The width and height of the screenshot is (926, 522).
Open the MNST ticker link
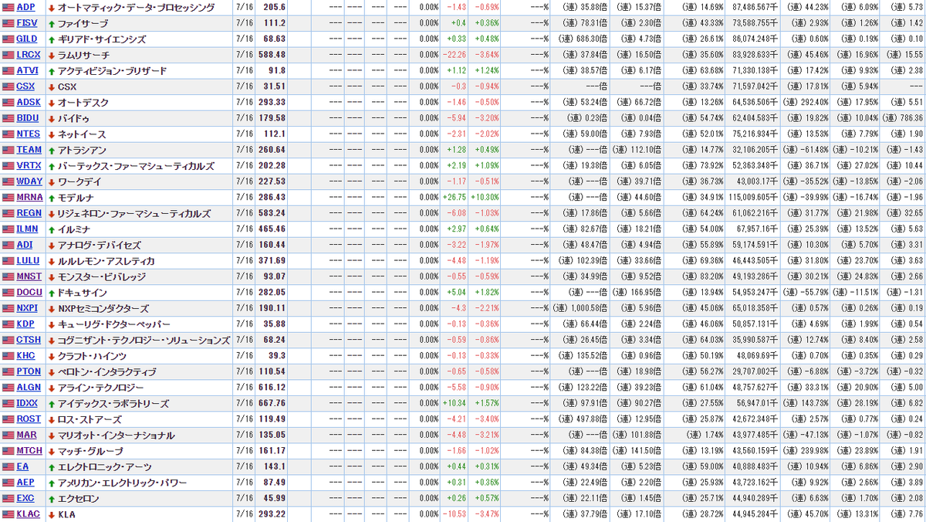[x=29, y=276]
